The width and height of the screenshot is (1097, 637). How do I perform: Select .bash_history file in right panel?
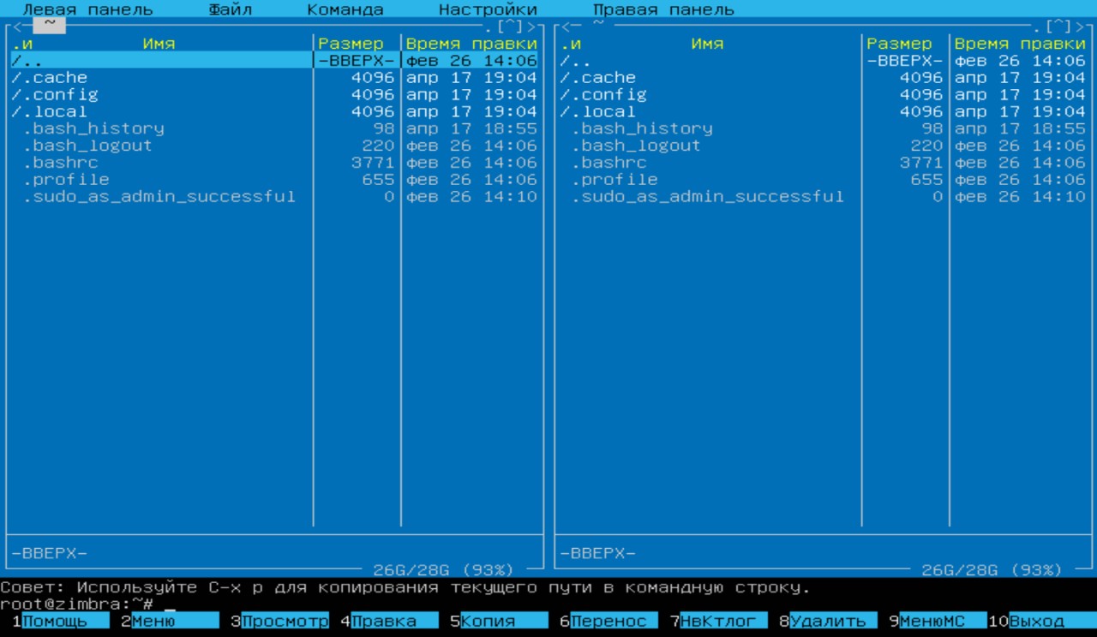pos(823,128)
